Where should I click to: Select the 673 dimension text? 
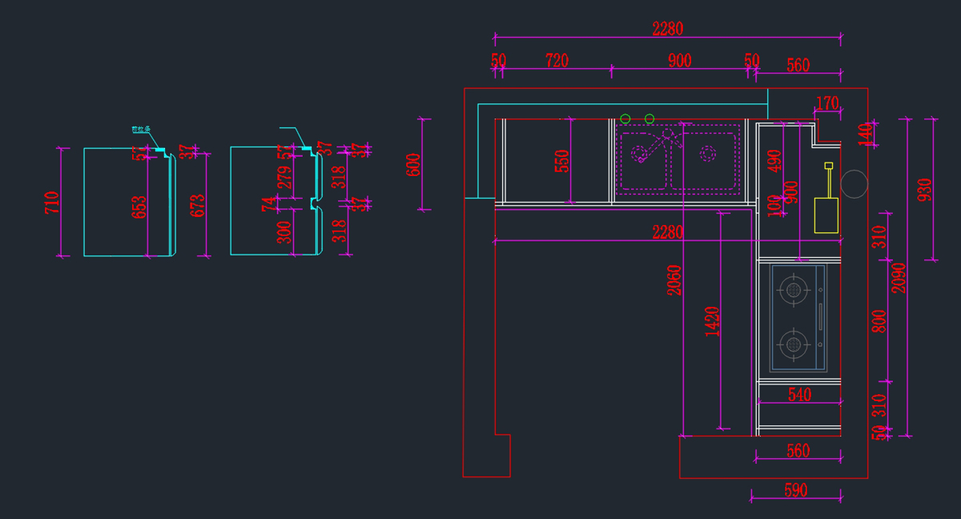point(198,206)
